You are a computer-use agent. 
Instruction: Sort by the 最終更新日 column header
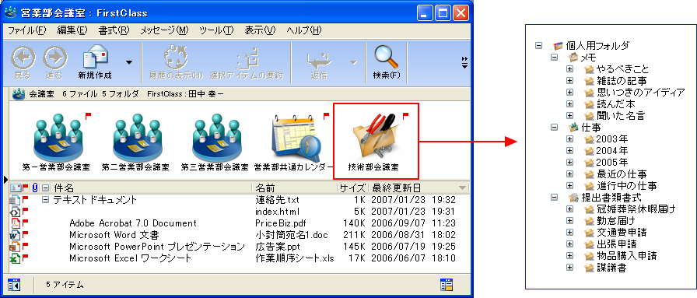[x=397, y=188]
